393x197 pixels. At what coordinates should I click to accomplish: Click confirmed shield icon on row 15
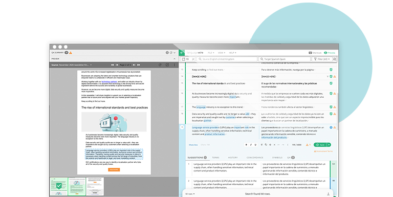click(331, 83)
